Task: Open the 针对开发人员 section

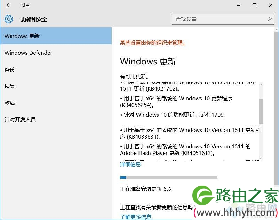Action: coord(56,120)
